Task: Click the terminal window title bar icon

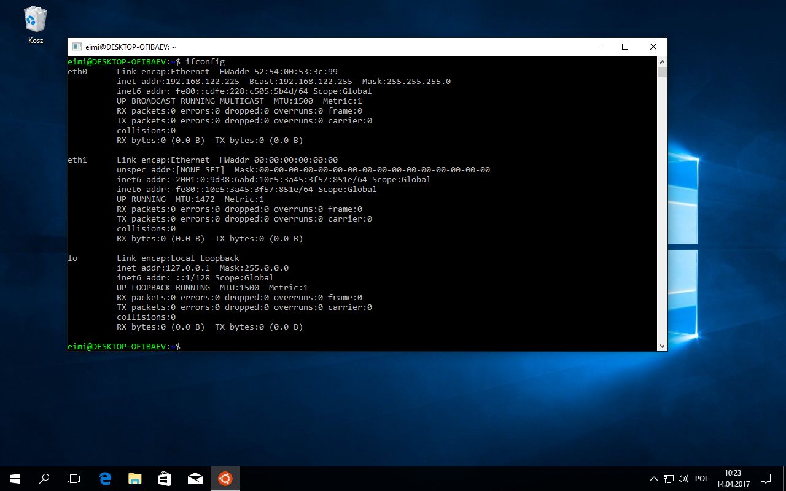Action: (x=77, y=47)
